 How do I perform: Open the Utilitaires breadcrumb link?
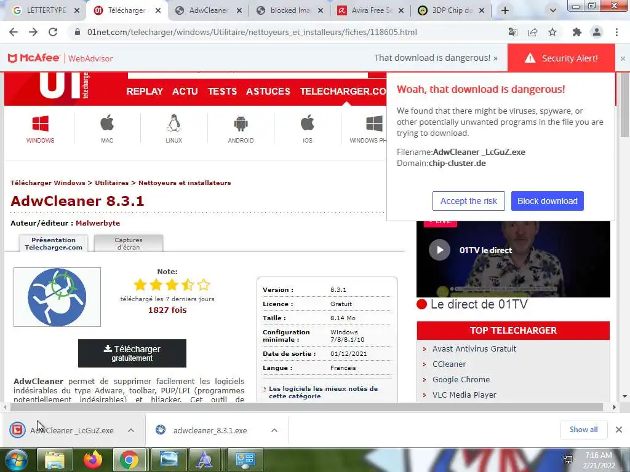[112, 183]
